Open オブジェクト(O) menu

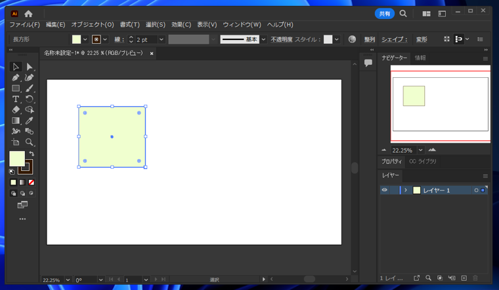tap(93, 25)
